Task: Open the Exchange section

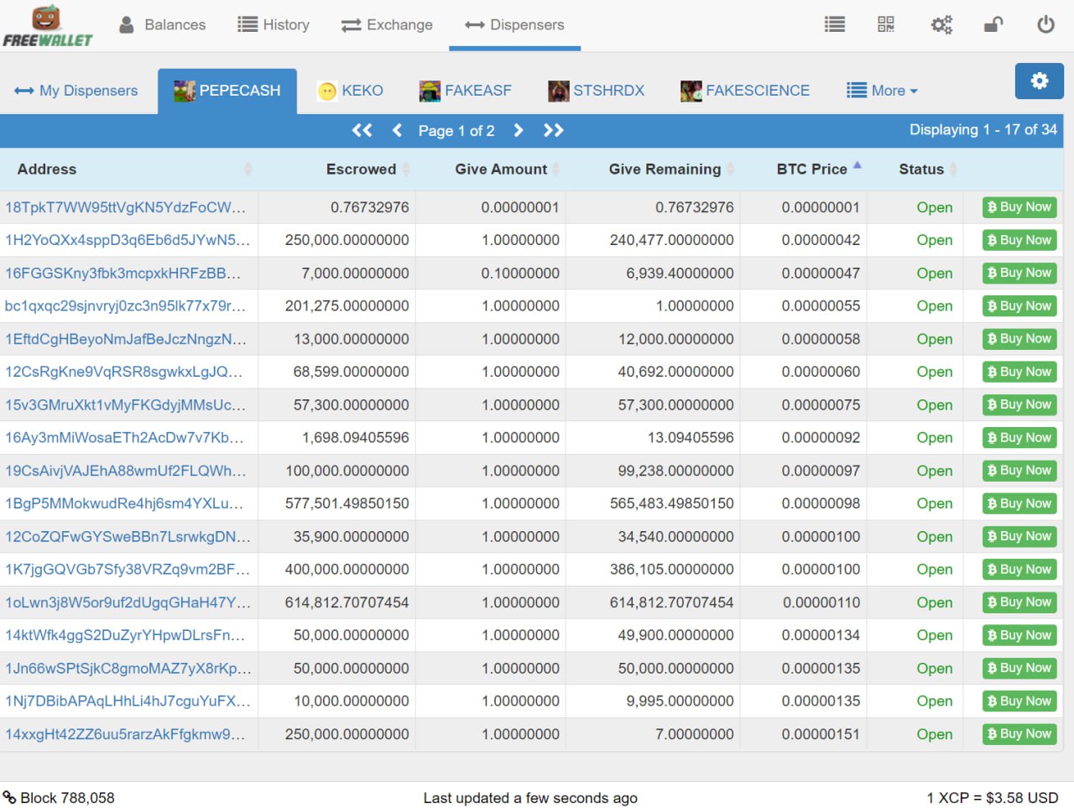Action: (387, 25)
